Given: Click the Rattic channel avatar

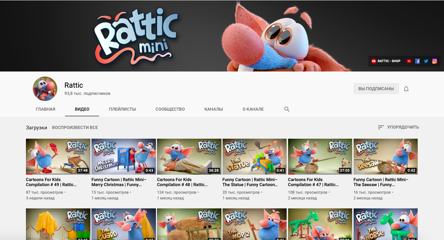Looking at the screenshot, I should tap(45, 89).
